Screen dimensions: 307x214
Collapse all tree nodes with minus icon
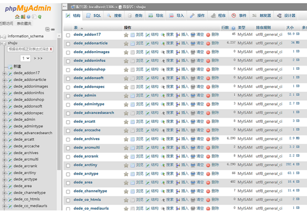coord(48,29)
